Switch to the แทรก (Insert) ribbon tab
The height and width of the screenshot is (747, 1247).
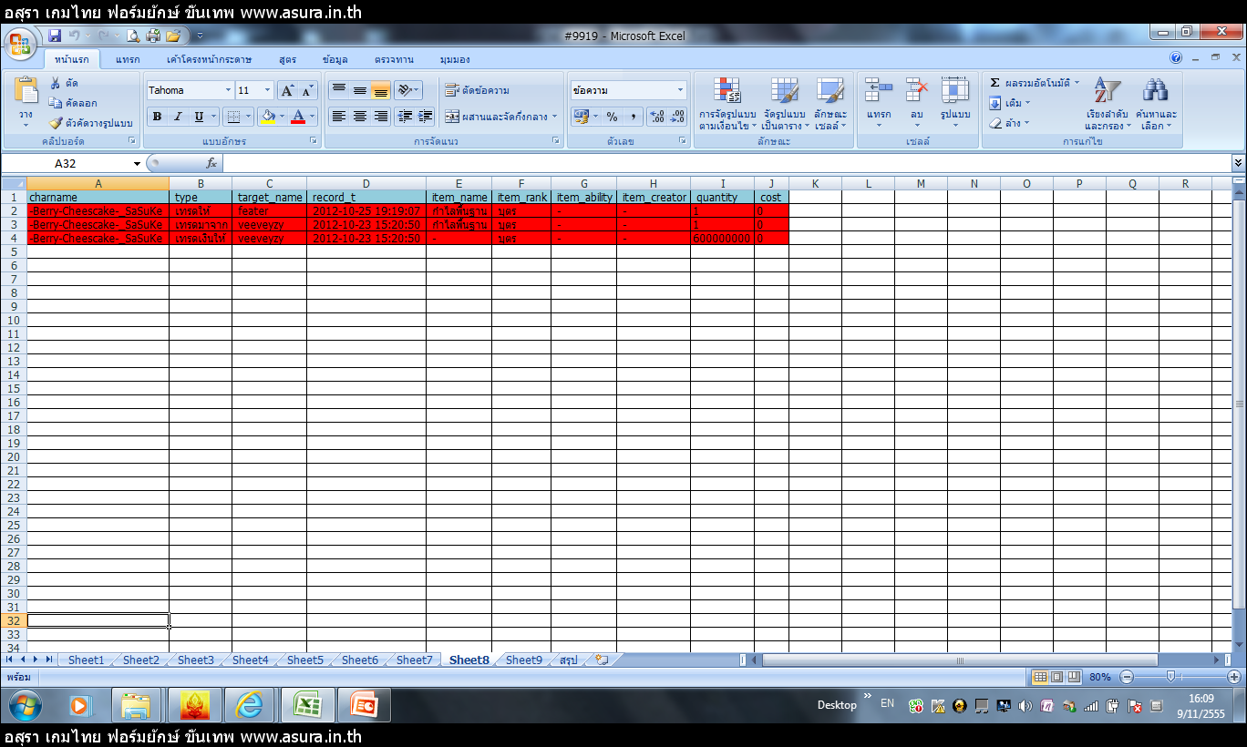pos(128,59)
